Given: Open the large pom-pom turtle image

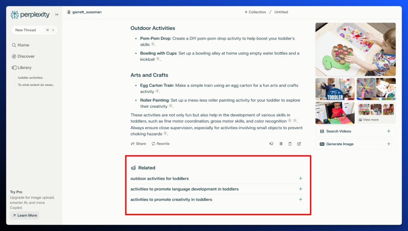Looking at the screenshot, I should [x=355, y=49].
